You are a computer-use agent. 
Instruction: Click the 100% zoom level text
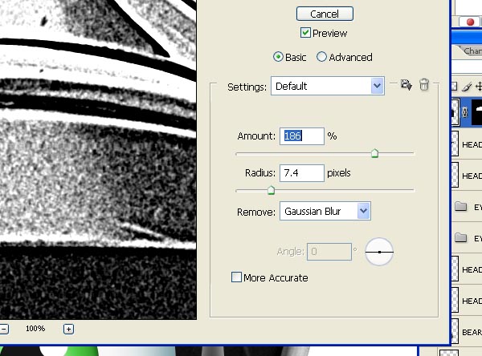35,329
